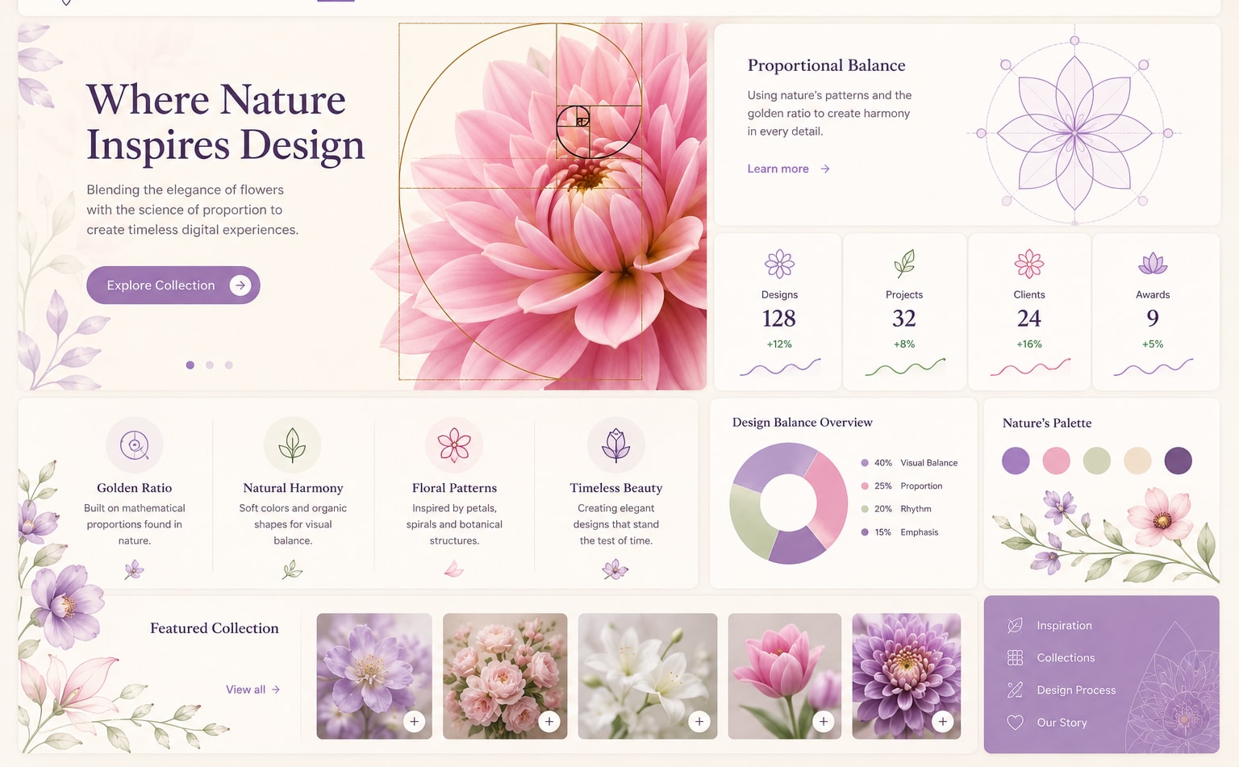The image size is (1239, 767).
Task: Select the 25% Proportion legend entry
Action: click(902, 486)
